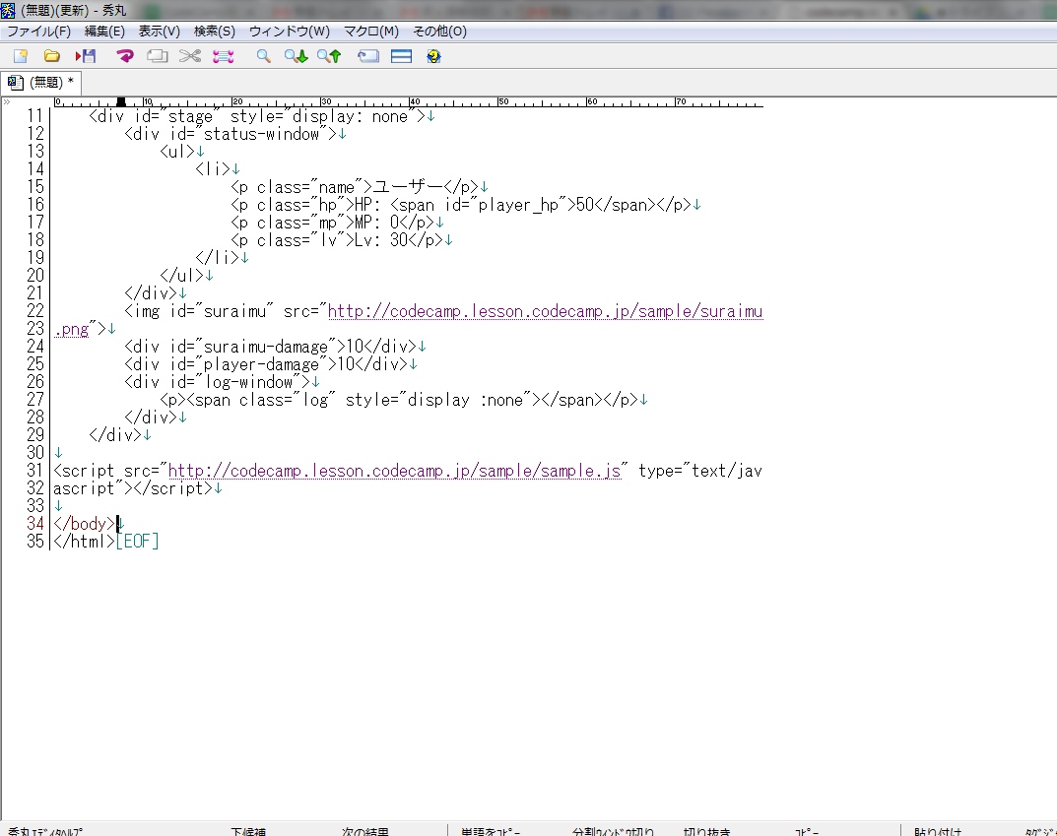Image resolution: width=1057 pixels, height=836 pixels.
Task: Click the 下候補 button in the bottom bar
Action: tap(248, 831)
